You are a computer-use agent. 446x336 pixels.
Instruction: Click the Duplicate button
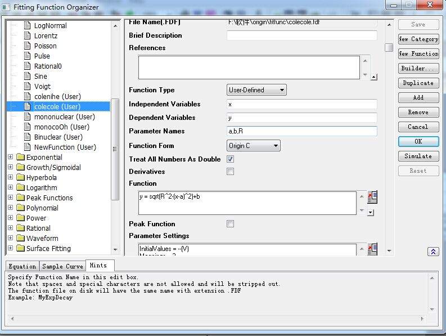(418, 83)
